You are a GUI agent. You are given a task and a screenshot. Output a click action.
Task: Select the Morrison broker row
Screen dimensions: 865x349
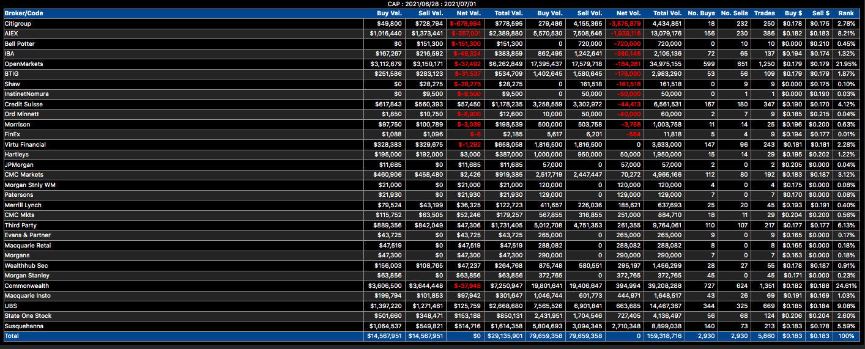(x=432, y=124)
